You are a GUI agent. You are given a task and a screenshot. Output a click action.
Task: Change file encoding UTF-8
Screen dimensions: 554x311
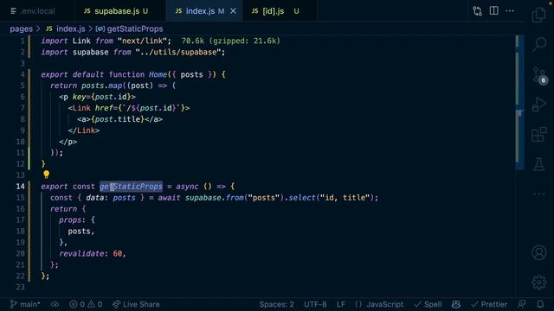pos(315,304)
